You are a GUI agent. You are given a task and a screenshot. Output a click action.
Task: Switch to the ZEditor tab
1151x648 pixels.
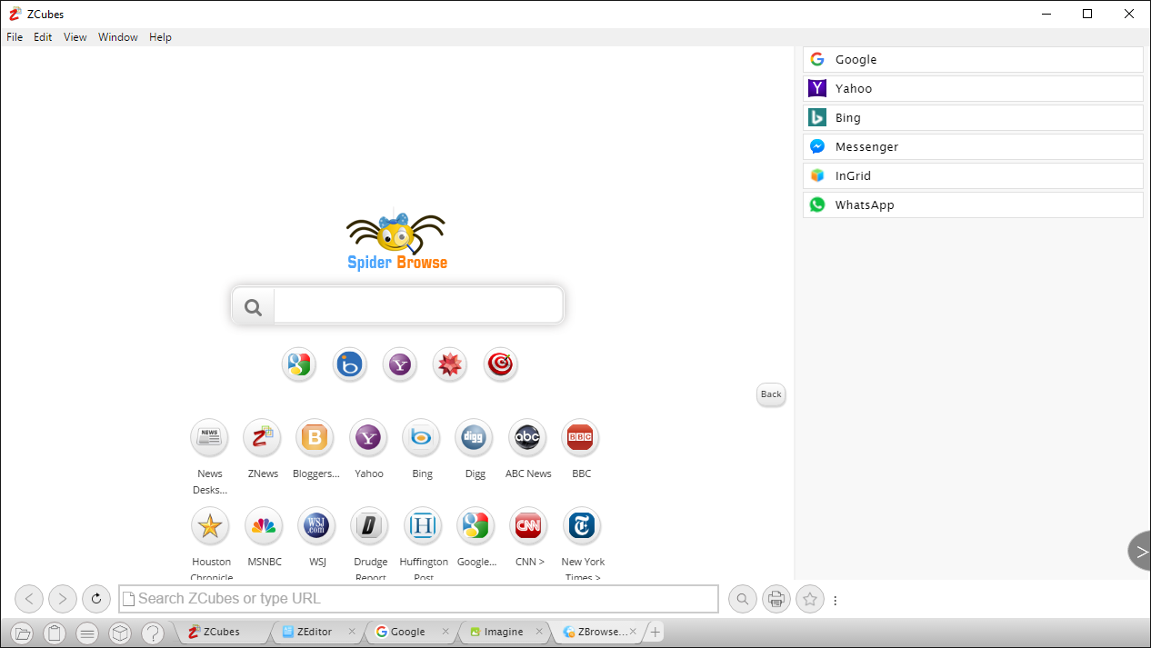point(314,632)
